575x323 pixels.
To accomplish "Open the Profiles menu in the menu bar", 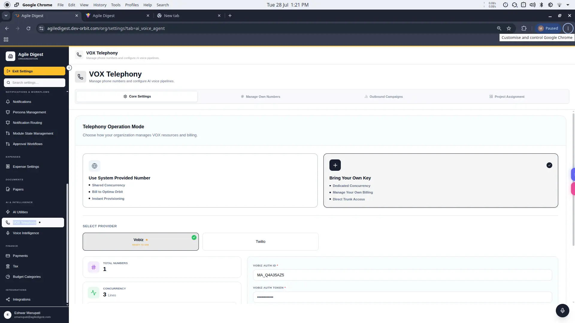I will (x=132, y=5).
